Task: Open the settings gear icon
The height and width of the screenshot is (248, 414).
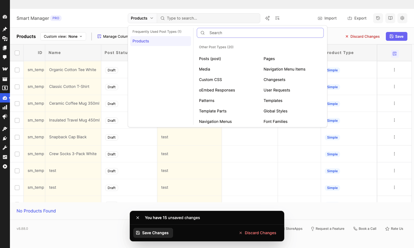Action: click(402, 18)
